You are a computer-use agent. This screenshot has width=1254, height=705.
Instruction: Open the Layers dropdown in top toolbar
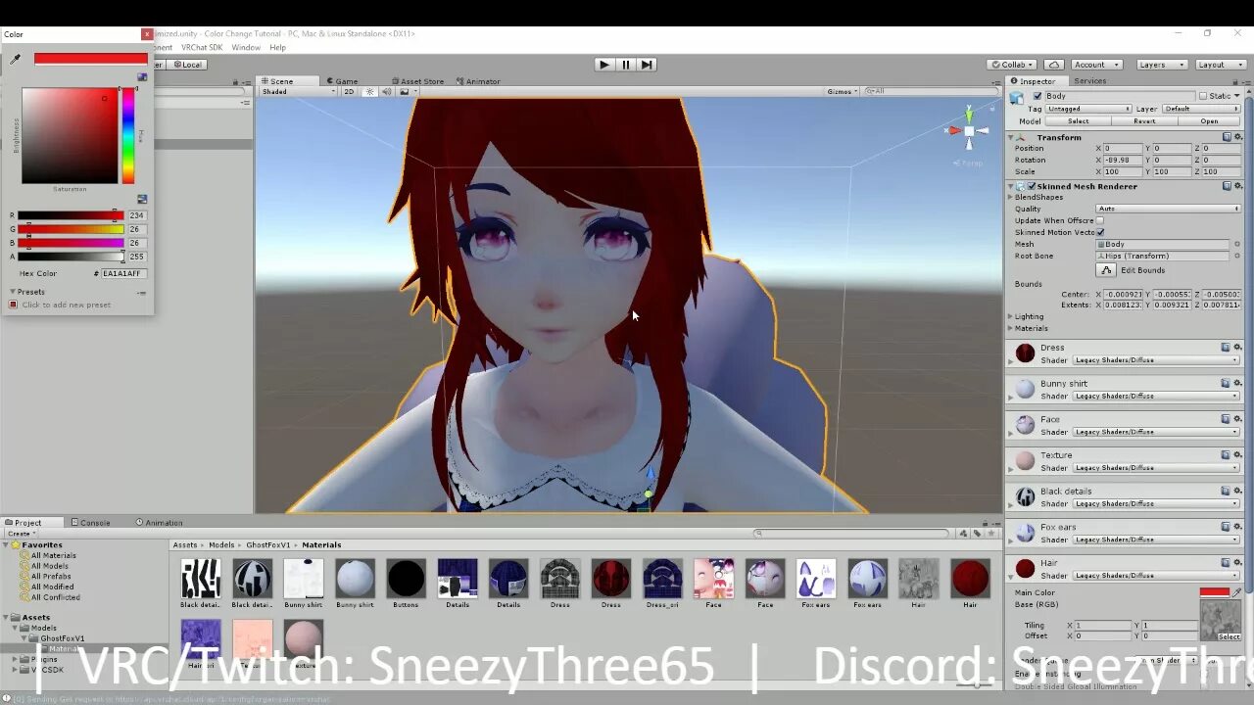[1162, 65]
